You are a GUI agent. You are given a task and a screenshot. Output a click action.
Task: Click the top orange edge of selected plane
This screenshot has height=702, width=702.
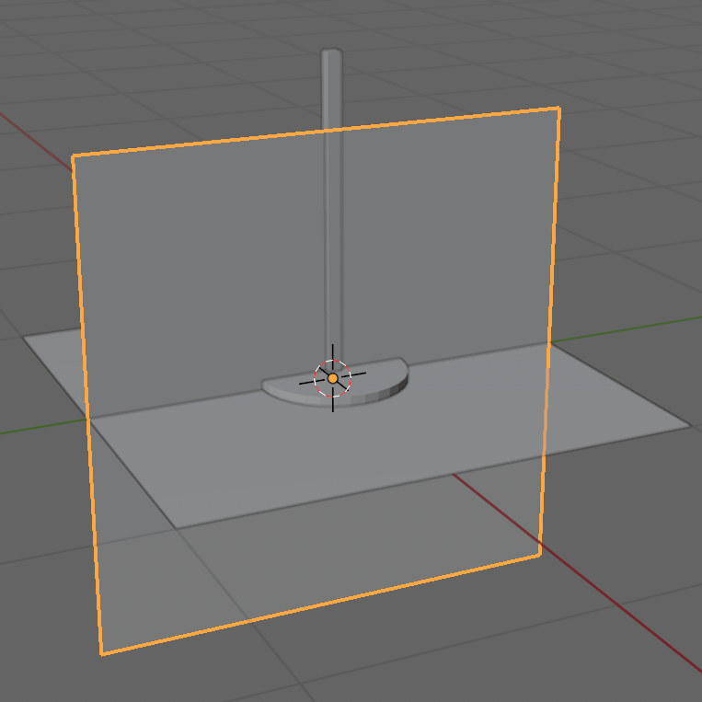coord(313,132)
